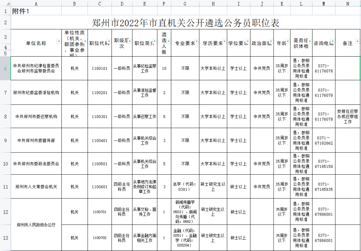
Task: Open the 职位代码 column filter arrow
Action: tap(107, 41)
